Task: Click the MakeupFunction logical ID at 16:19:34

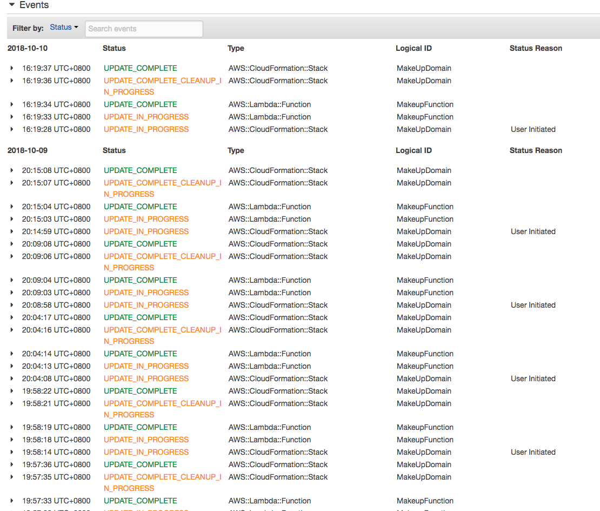Action: pos(425,104)
